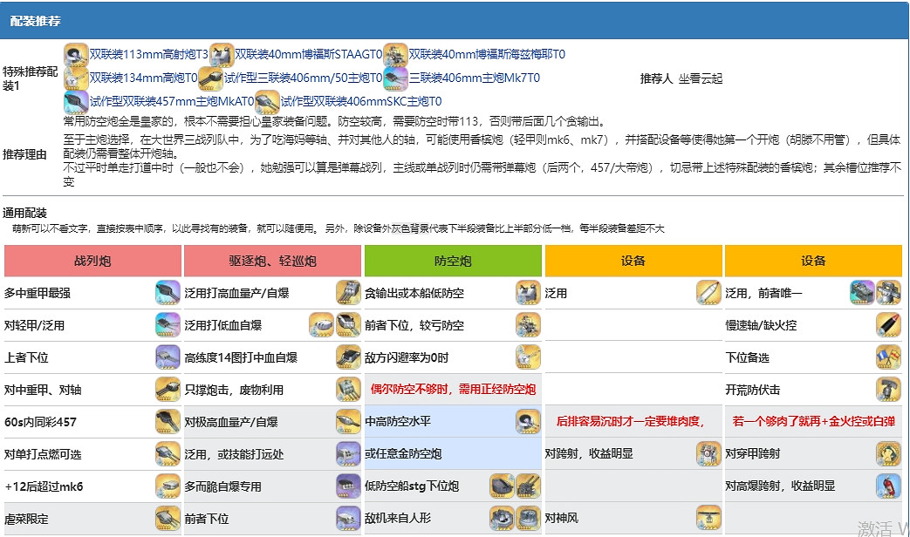Viewport: 910px width, 537px height.
Task: Click the seaplane catapult icon beside 开荒防伏击
Action: [x=886, y=389]
